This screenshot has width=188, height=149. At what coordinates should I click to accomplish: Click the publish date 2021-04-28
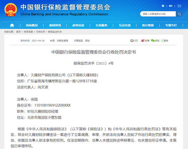point(38,41)
